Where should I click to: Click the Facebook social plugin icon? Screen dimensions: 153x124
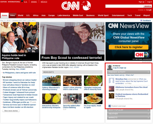coord(110,106)
